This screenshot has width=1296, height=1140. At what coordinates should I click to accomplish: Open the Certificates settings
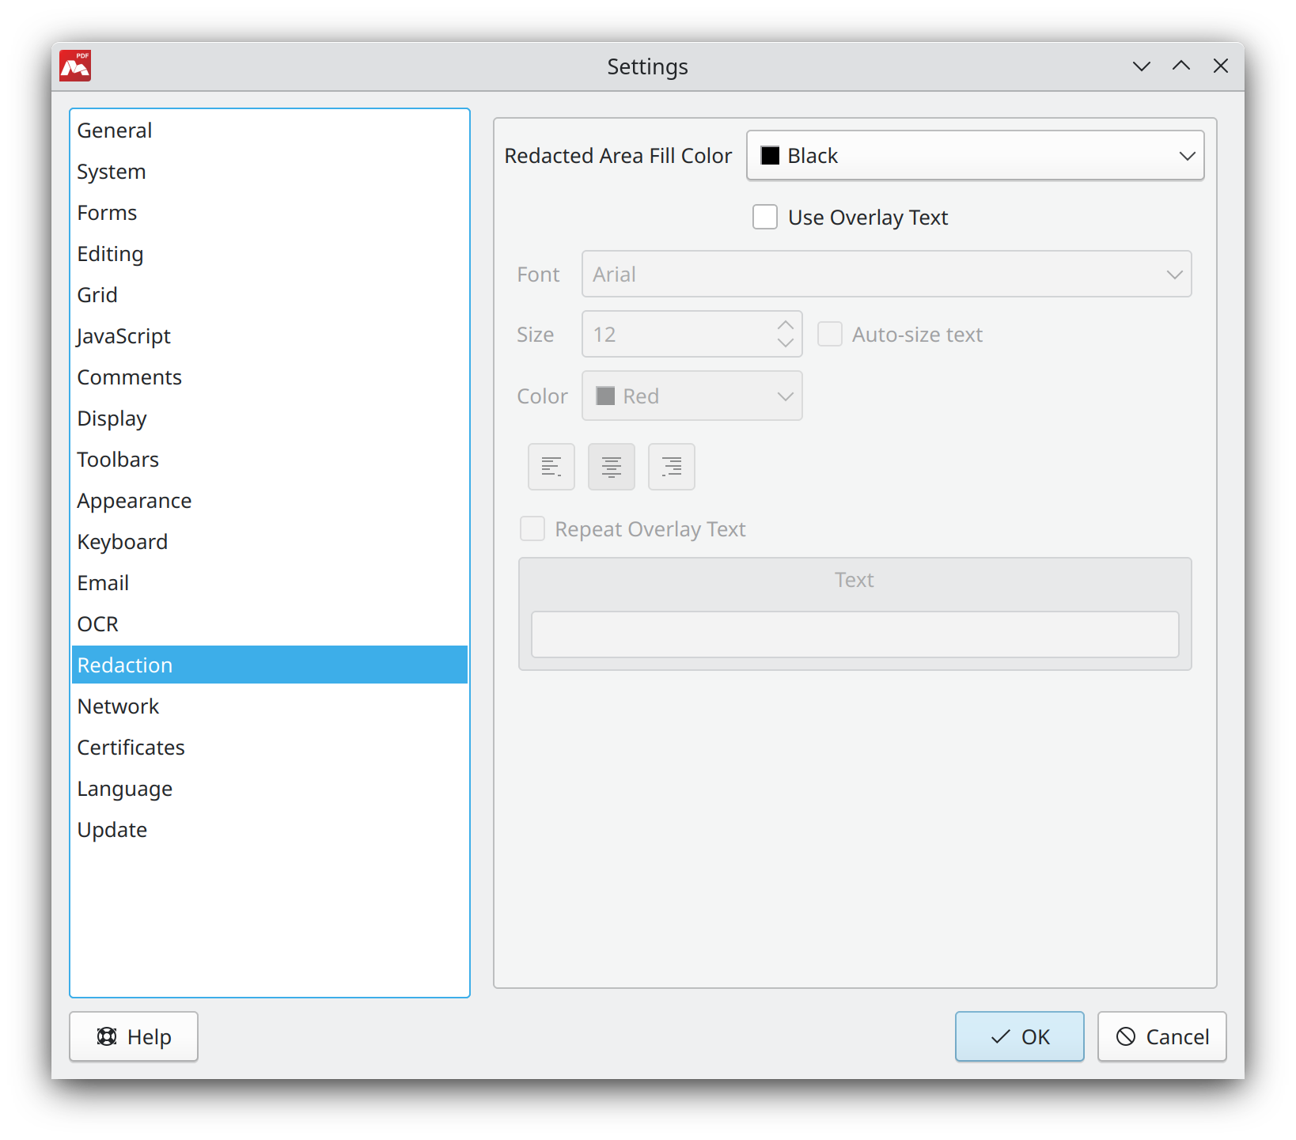270,748
